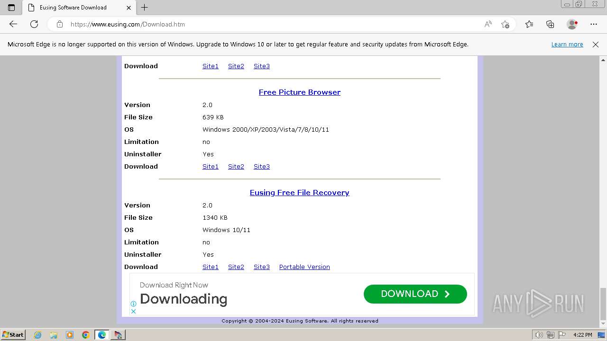
Task: Reload the page with Refresh icon
Action: 34,24
